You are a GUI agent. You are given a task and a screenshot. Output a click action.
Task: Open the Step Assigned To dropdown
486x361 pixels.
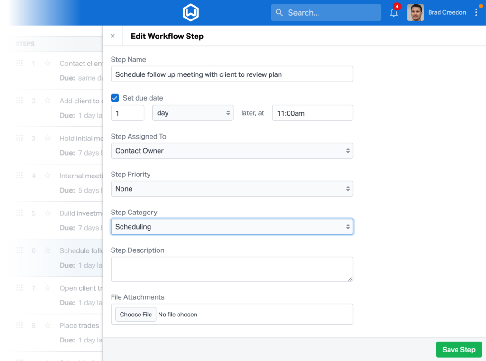tap(232, 150)
